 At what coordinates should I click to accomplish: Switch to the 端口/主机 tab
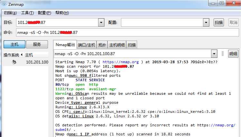87,45
